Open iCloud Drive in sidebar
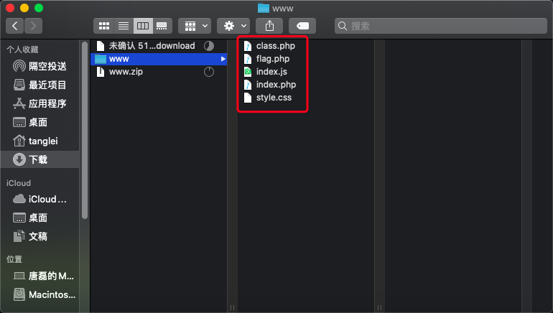The width and height of the screenshot is (553, 313). 39,199
